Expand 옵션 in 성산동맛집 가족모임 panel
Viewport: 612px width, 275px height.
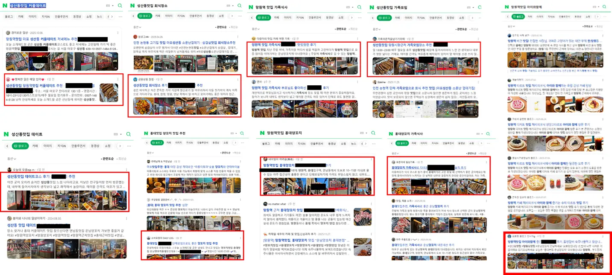[376, 29]
